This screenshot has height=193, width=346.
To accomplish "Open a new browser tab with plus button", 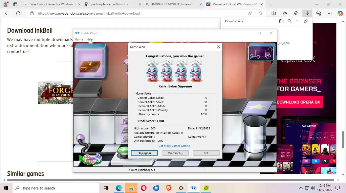I will point(271,4).
